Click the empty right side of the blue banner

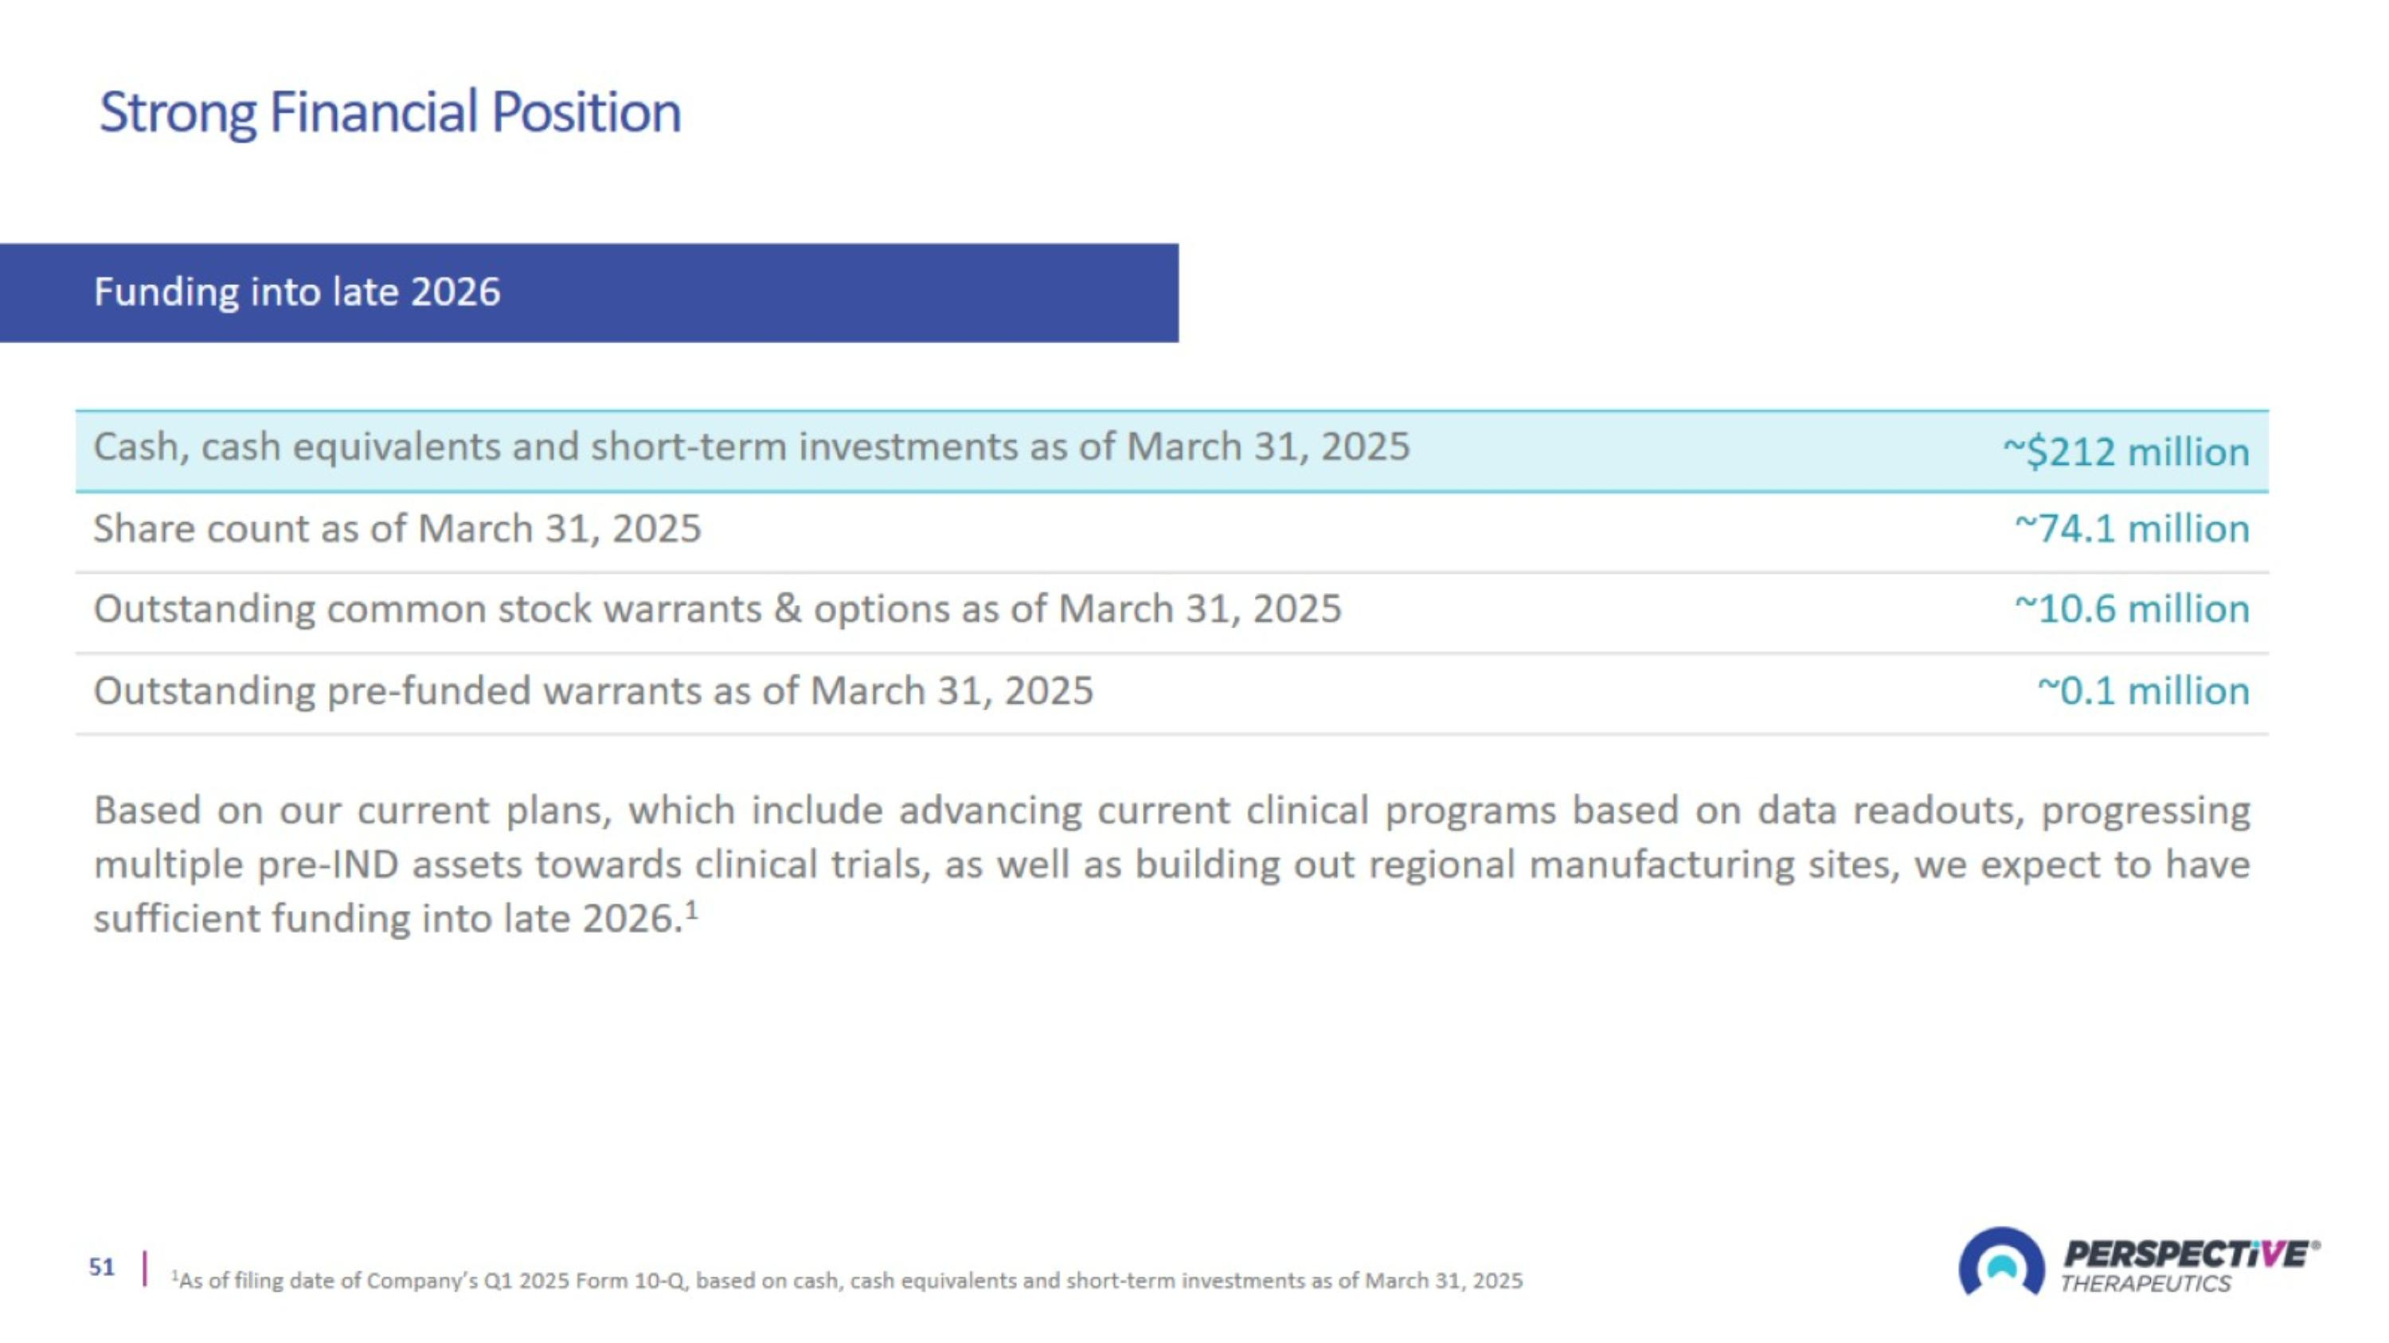[x=881, y=293]
